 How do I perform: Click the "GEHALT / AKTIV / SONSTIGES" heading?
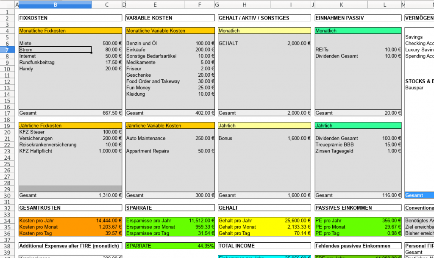point(264,18)
